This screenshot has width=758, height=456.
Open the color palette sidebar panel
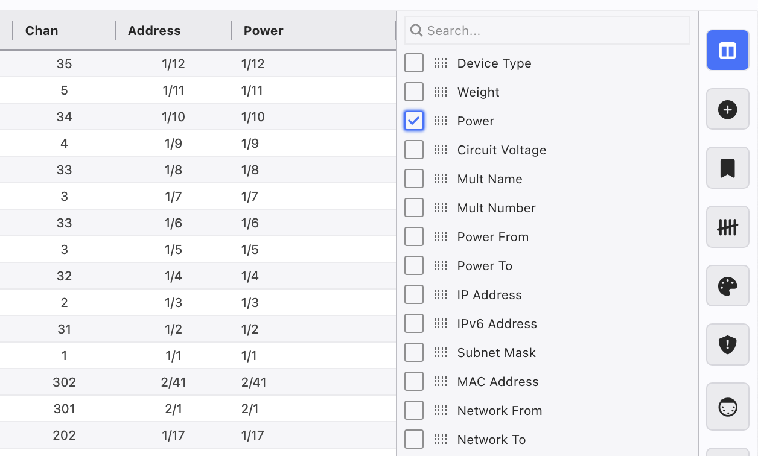click(x=727, y=286)
